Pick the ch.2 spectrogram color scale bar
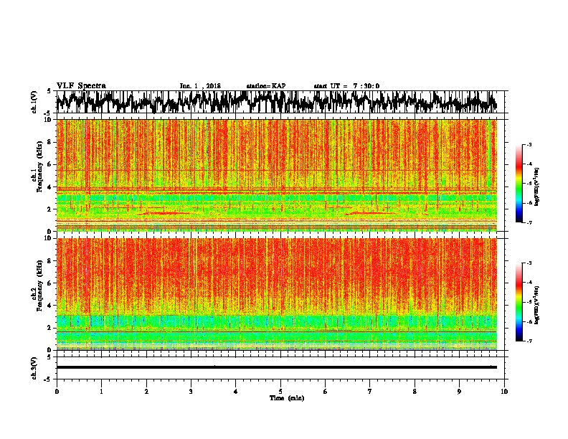Image resolution: width=568 pixels, height=439 pixels. 519,302
